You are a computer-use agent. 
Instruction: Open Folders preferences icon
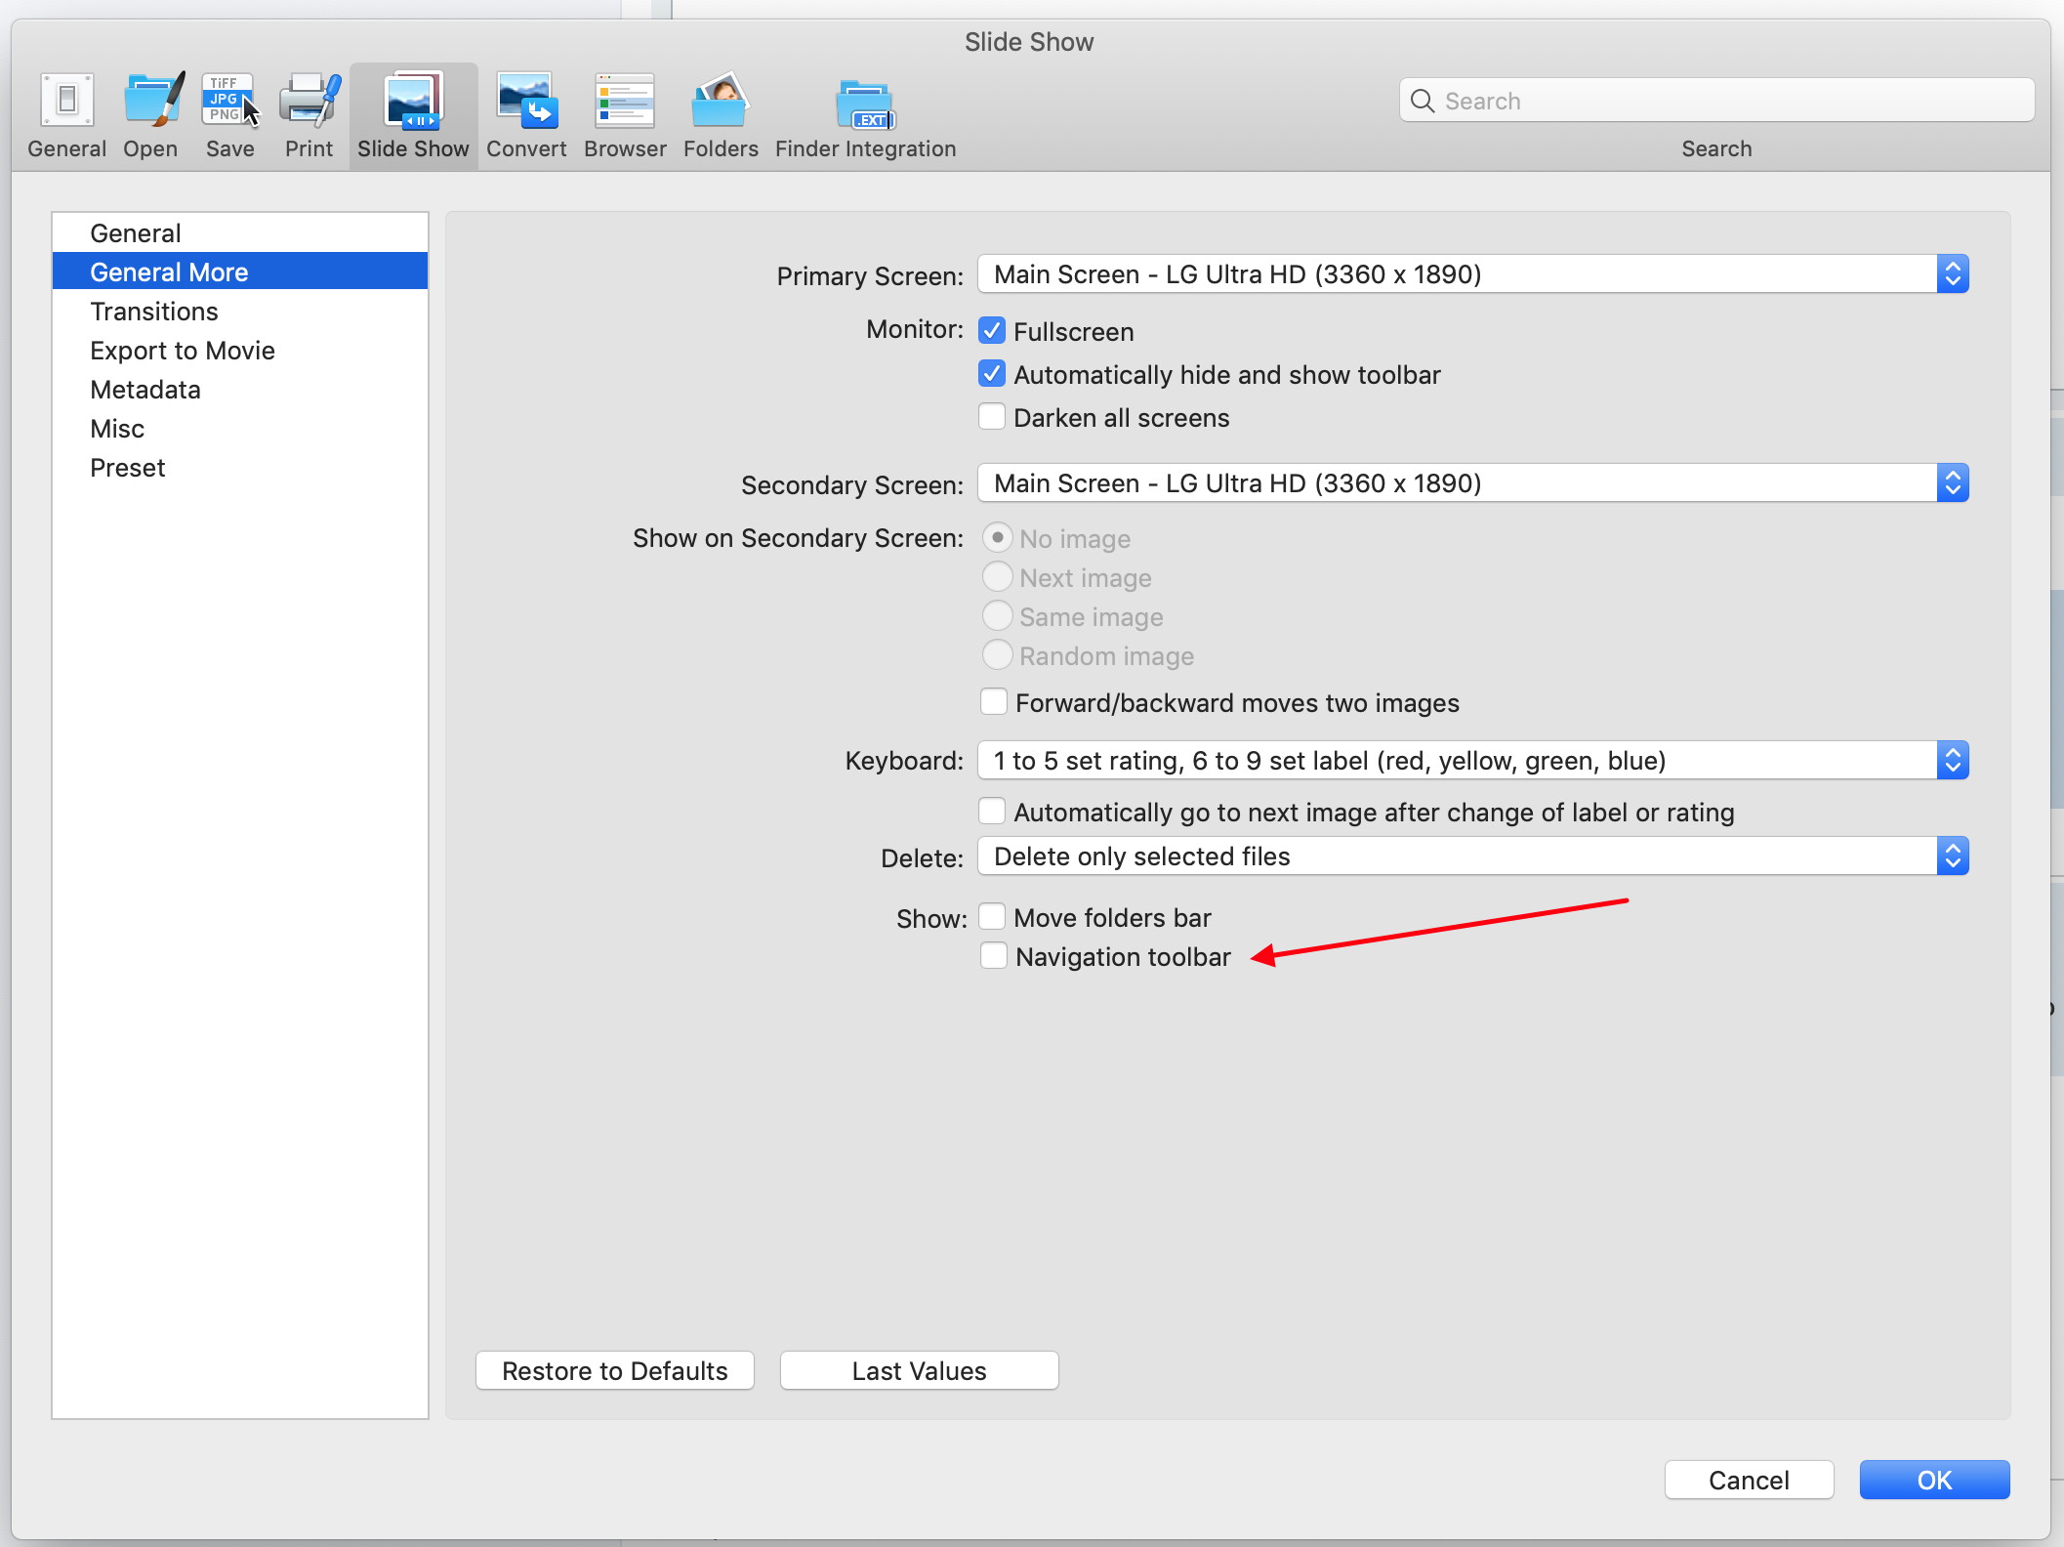click(x=721, y=101)
